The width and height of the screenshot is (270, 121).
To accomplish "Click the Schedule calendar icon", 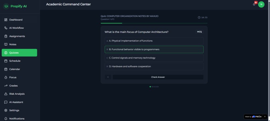I will pos(6,61).
